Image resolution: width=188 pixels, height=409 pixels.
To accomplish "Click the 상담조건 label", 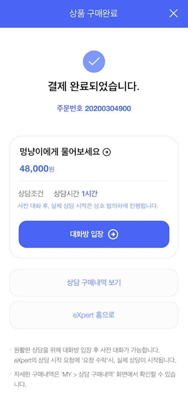I will click(31, 194).
